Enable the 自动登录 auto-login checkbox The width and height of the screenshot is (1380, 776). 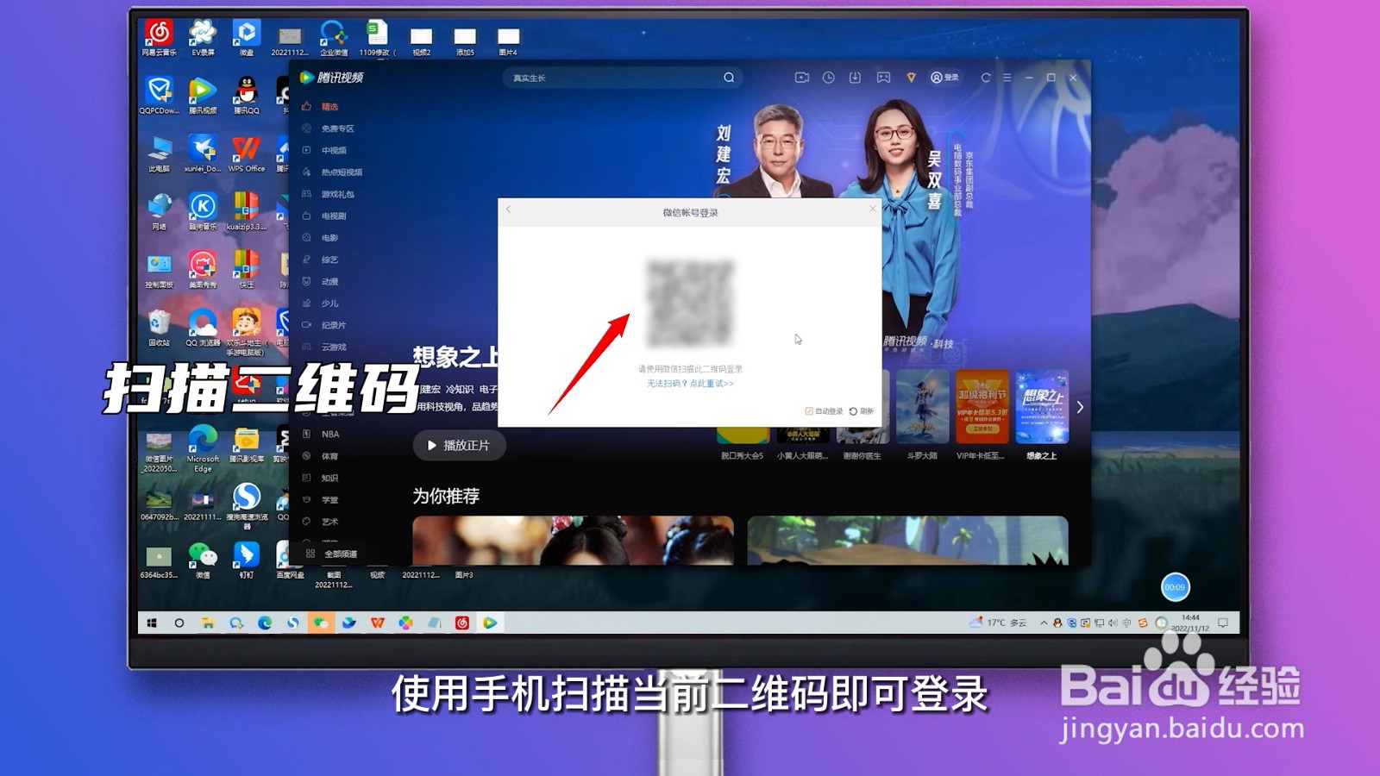pos(809,411)
